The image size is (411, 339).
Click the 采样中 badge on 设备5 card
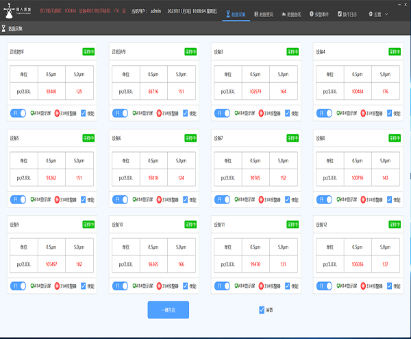click(x=88, y=138)
